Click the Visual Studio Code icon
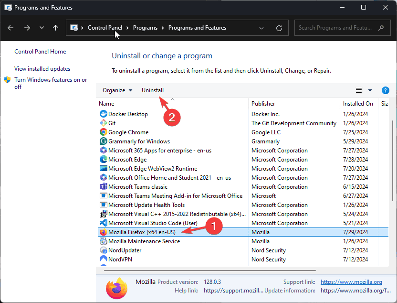Image resolution: width=397 pixels, height=303 pixels. click(103, 223)
